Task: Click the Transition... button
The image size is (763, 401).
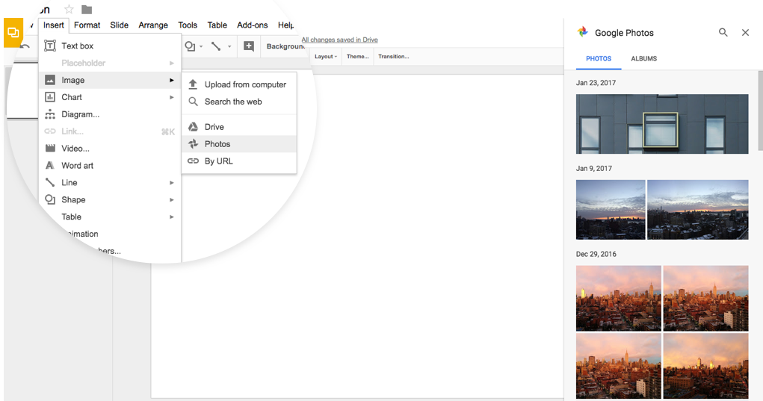Action: [394, 57]
